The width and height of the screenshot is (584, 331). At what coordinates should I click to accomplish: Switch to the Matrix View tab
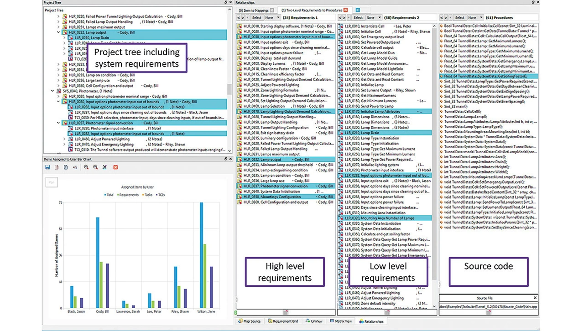tap(340, 321)
